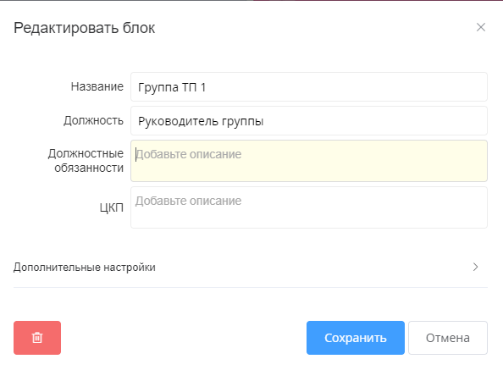Click the Должность field label
503x370 pixels.
click(93, 120)
